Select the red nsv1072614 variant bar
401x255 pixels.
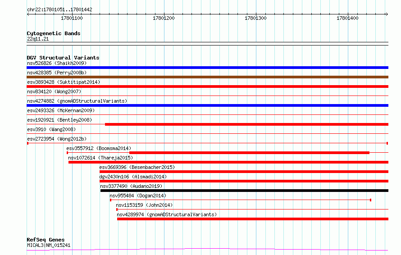(228, 162)
